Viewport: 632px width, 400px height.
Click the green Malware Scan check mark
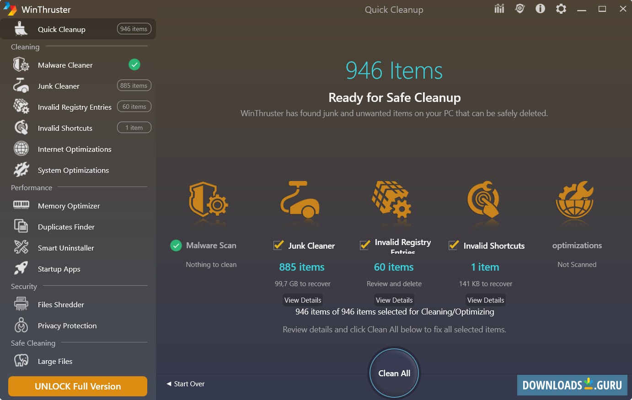tap(176, 245)
